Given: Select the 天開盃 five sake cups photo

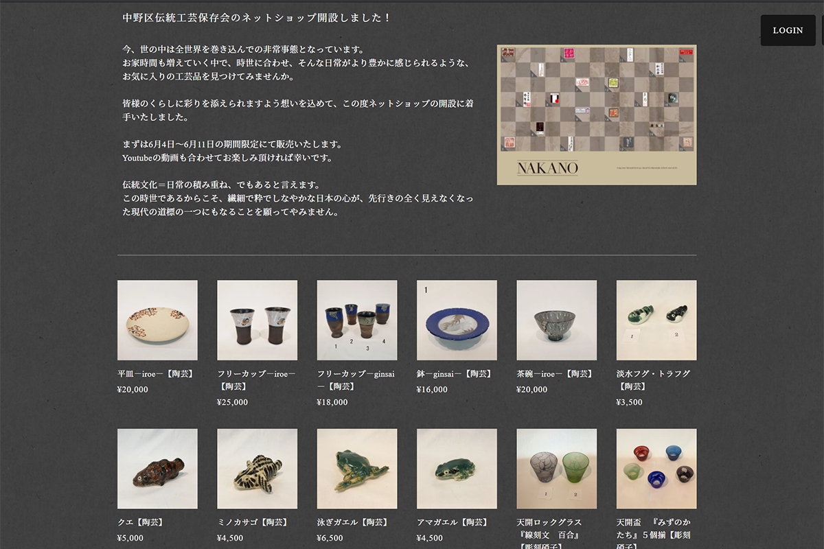Looking at the screenshot, I should tap(656, 469).
